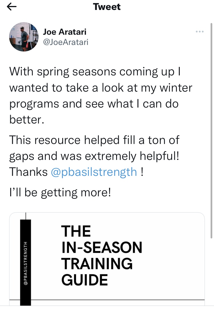Click the word "TRAINING" on the card
The image size is (214, 309).
(97, 263)
